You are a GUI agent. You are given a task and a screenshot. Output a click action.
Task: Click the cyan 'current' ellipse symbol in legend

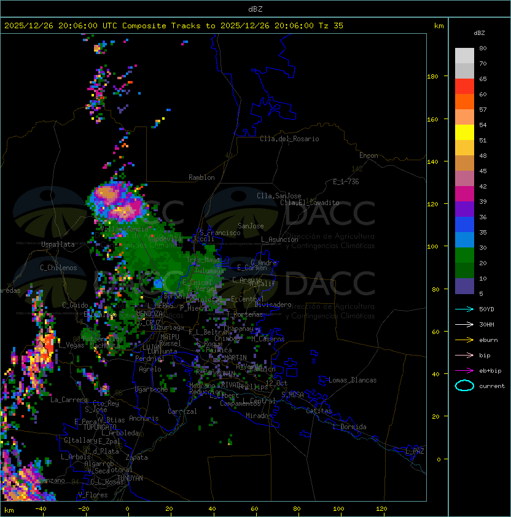coord(464,386)
